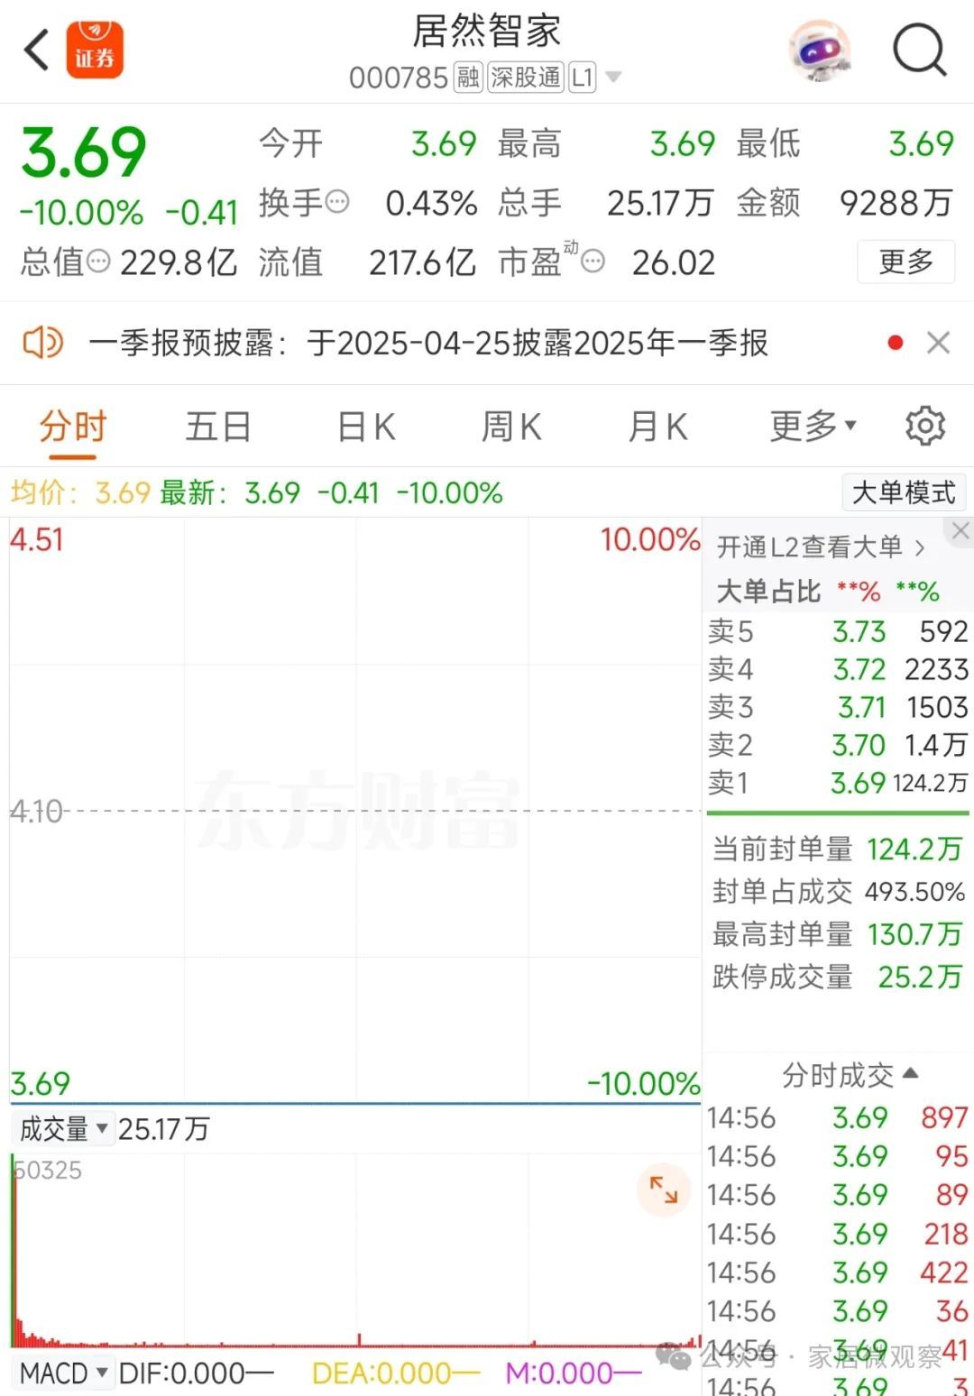The image size is (974, 1396).
Task: Open chart settings gear icon
Action: (925, 426)
